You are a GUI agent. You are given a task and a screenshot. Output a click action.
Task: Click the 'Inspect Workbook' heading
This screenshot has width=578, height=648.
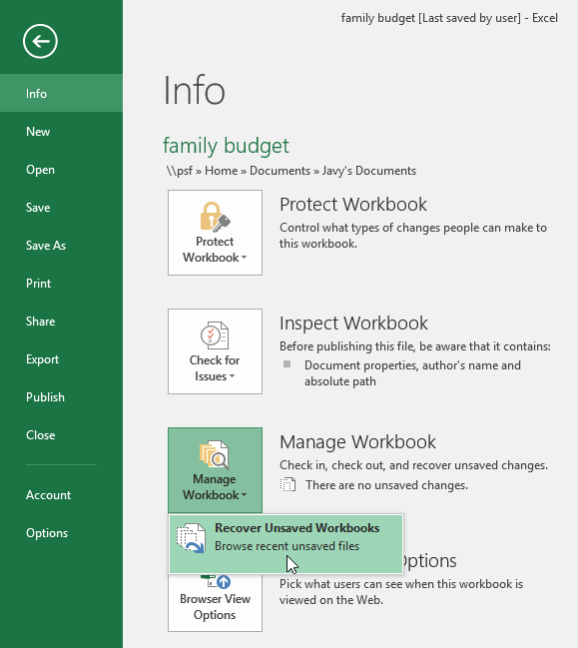(353, 324)
